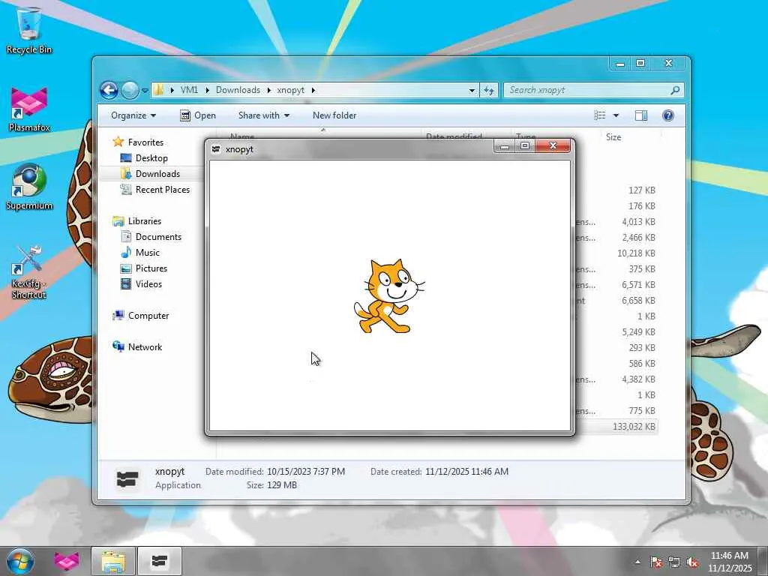Open the recent locations dropdown arrow
This screenshot has width=768, height=576.
click(145, 91)
